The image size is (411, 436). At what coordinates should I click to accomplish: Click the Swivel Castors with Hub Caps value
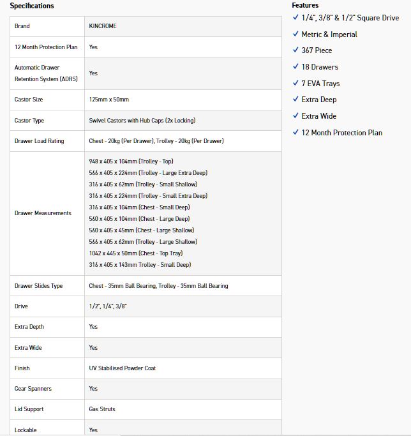(142, 121)
